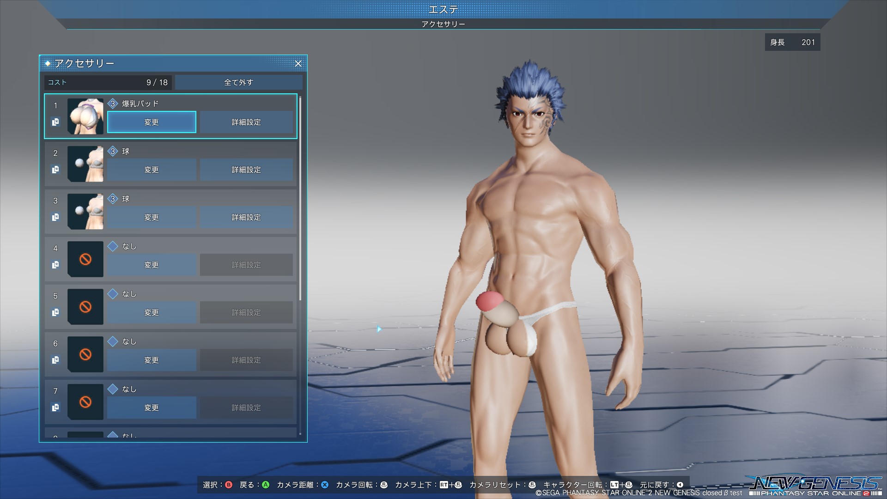Click the empty-slot icon in slot 4
The width and height of the screenshot is (887, 499).
click(85, 259)
